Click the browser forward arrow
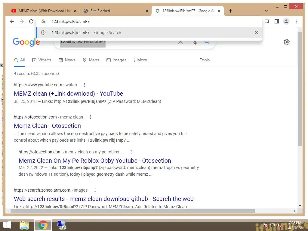308x231 pixels. click(22, 21)
